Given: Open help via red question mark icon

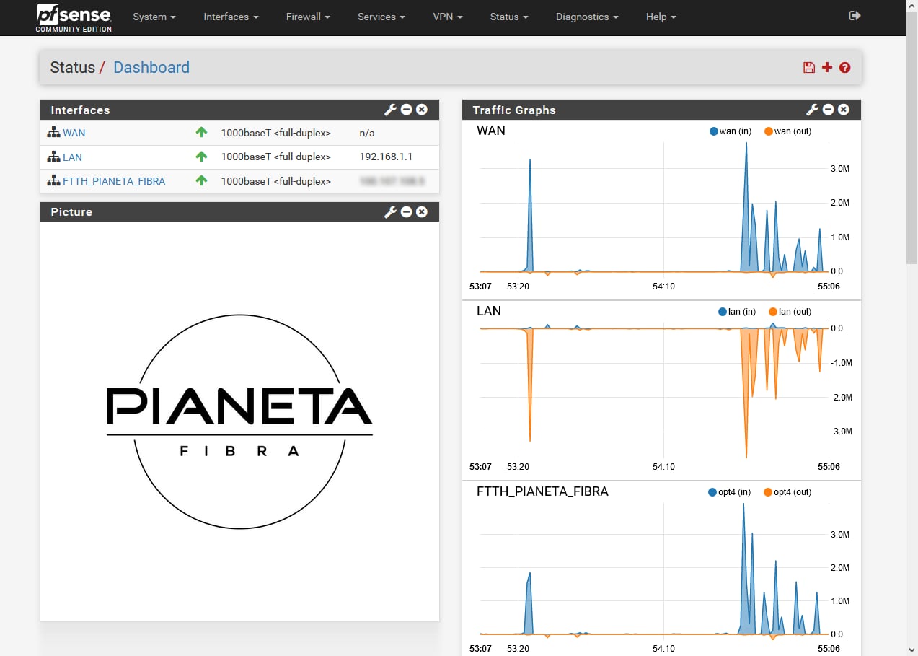Looking at the screenshot, I should (845, 67).
